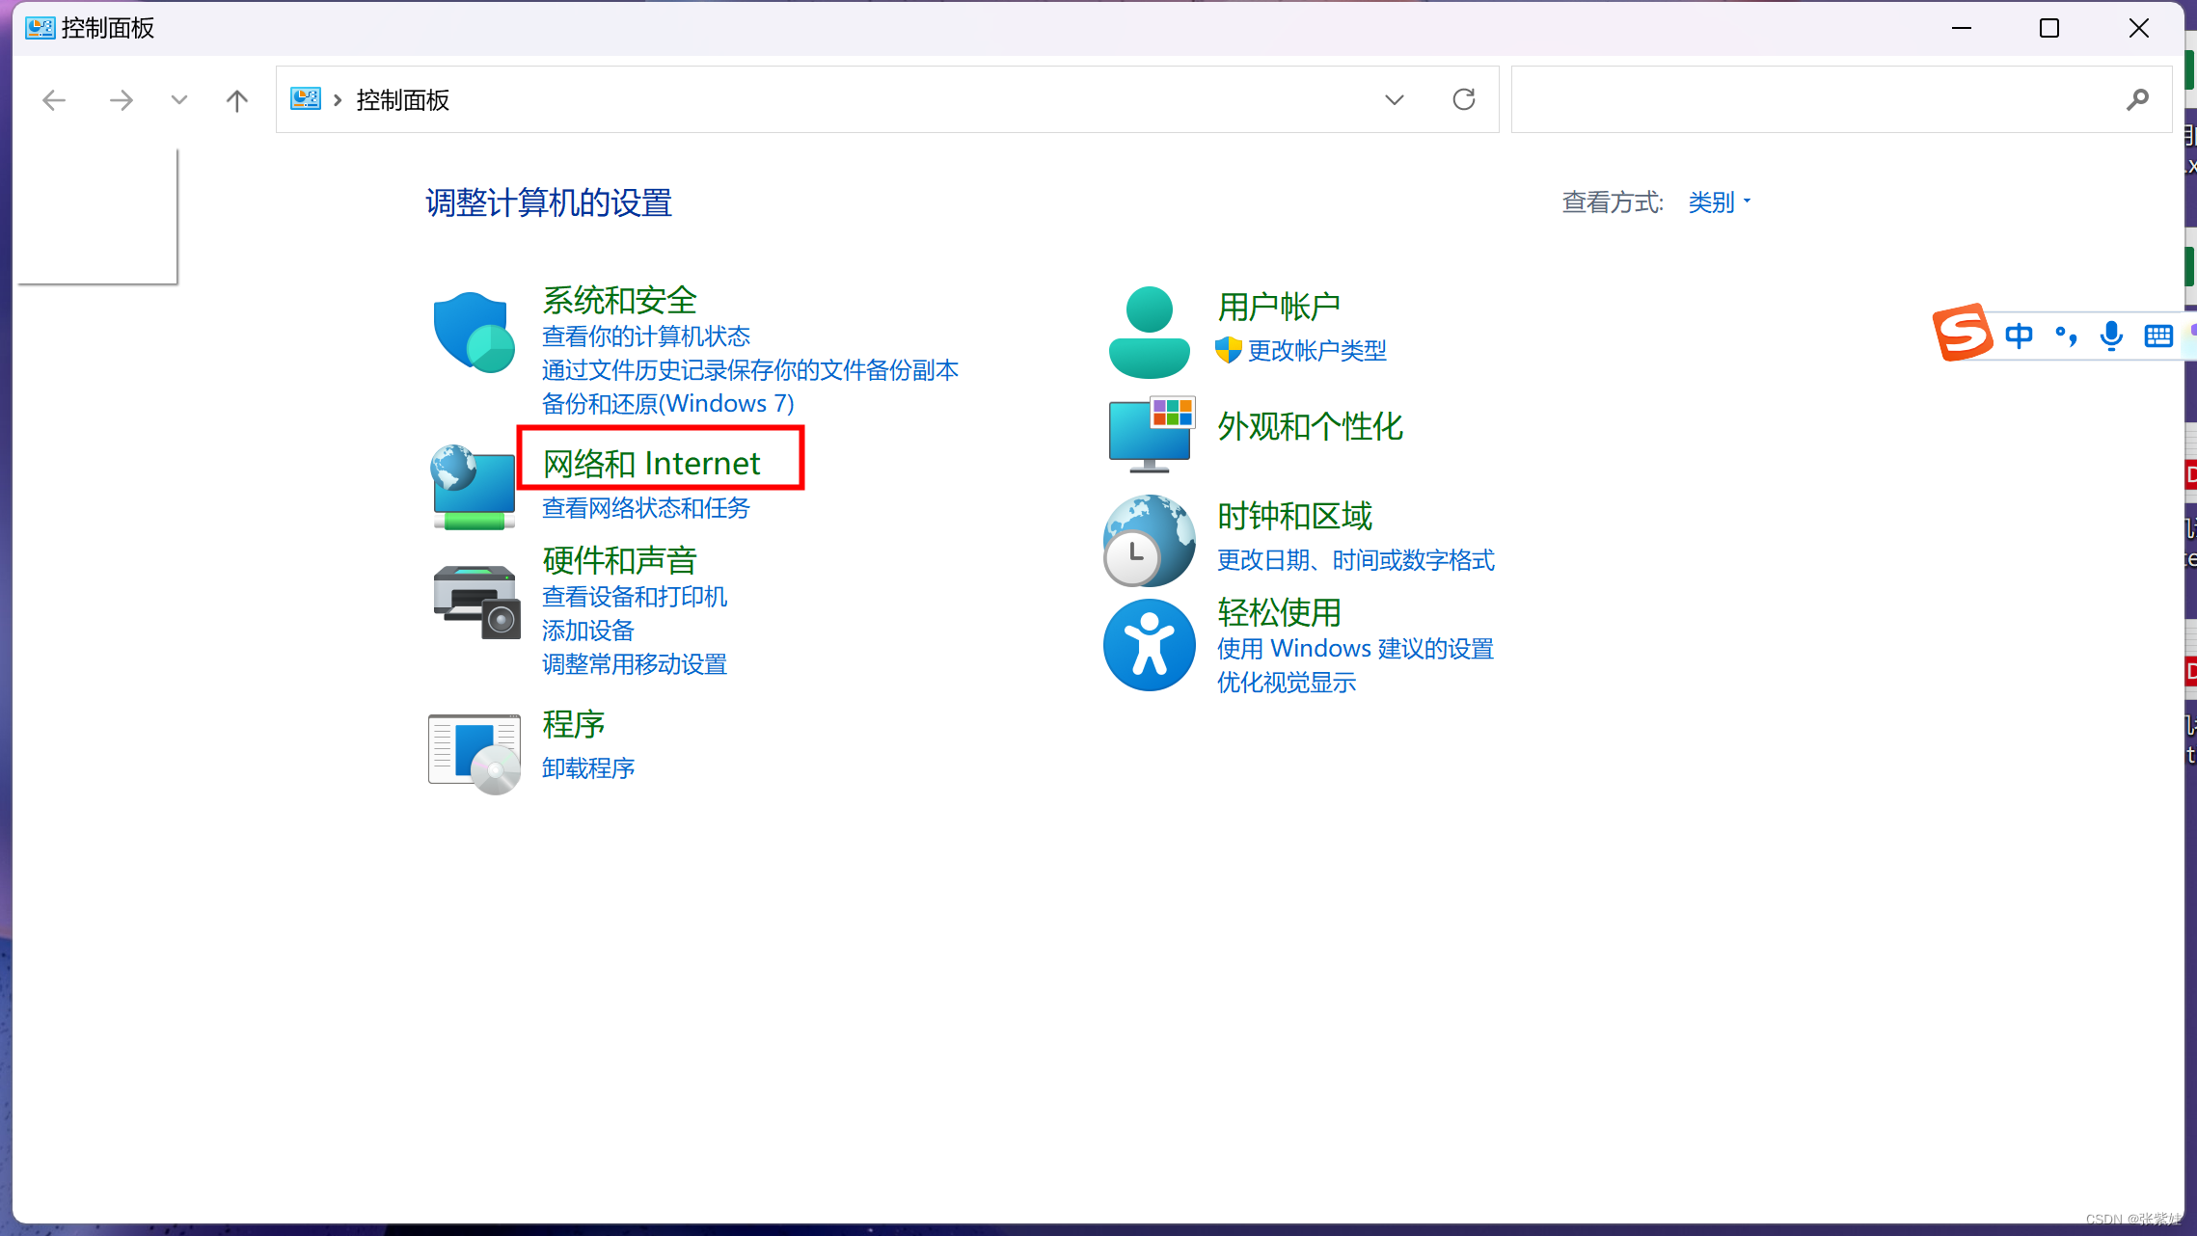Open the Sogou soft keyboard icon
The height and width of the screenshot is (1236, 2197).
(2157, 336)
